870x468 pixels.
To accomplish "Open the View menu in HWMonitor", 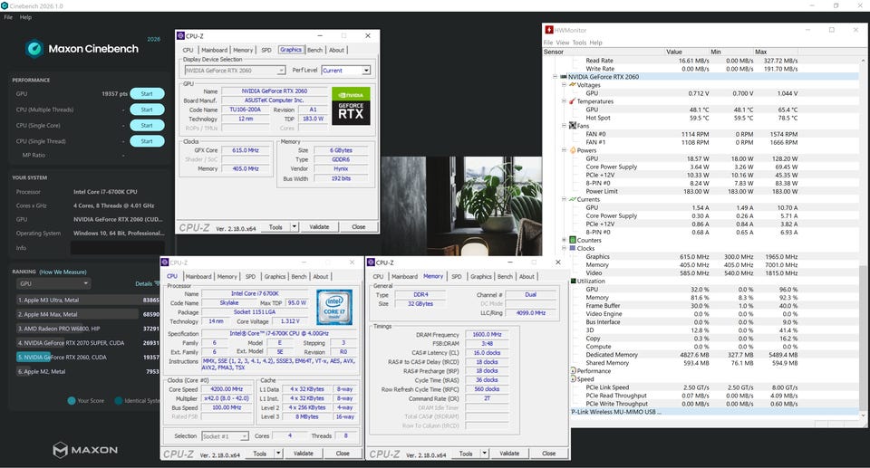I will [x=563, y=43].
